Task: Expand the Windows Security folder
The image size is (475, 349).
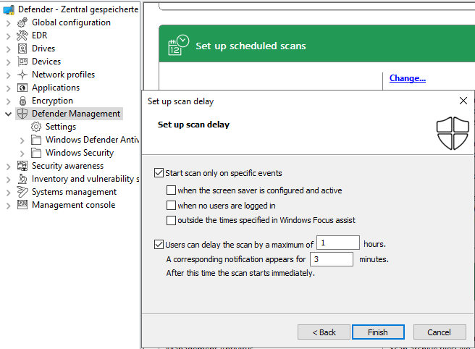Action: click(22, 154)
